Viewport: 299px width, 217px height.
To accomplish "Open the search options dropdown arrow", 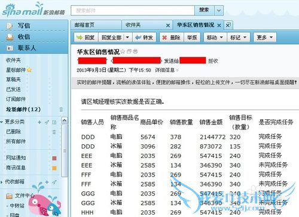I will tap(219, 10).
